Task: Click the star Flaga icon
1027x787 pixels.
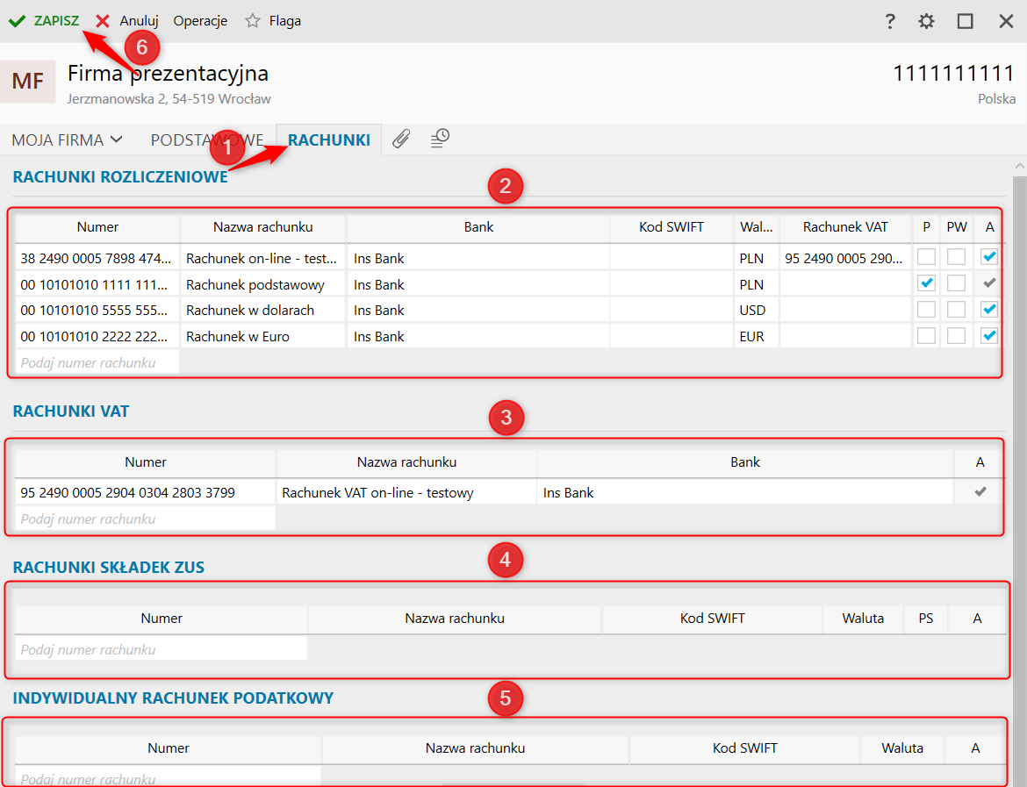Action: [253, 21]
